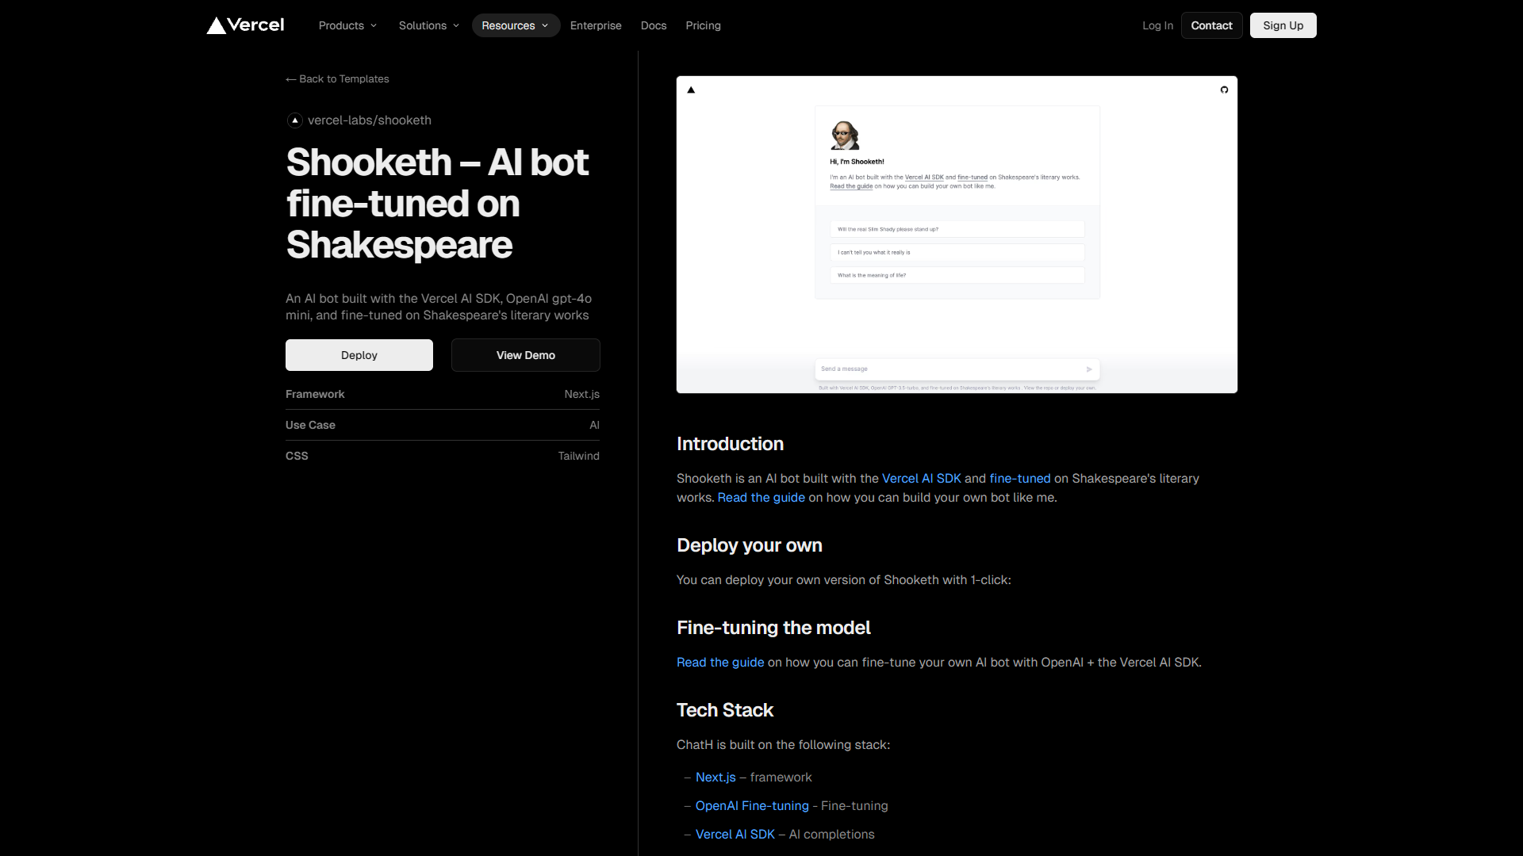Open the Docs nav item

point(654,25)
